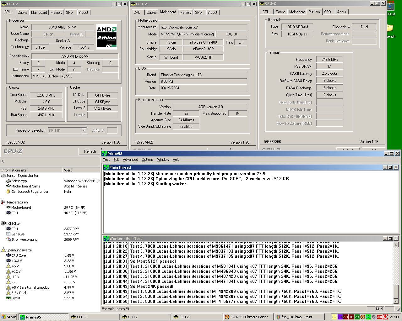Click the Main thread window icon

106,167
